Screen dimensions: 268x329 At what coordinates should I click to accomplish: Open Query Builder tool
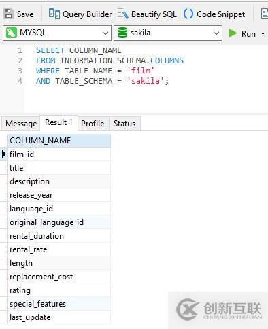(80, 14)
